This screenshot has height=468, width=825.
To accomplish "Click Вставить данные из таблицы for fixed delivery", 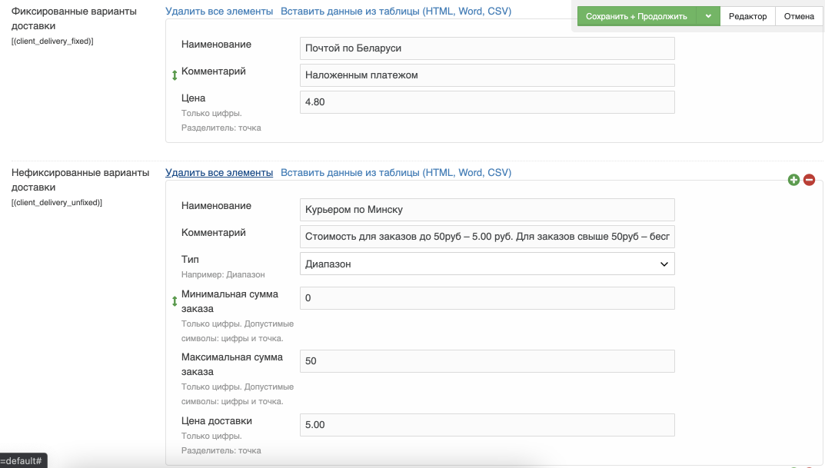I will pyautogui.click(x=395, y=12).
